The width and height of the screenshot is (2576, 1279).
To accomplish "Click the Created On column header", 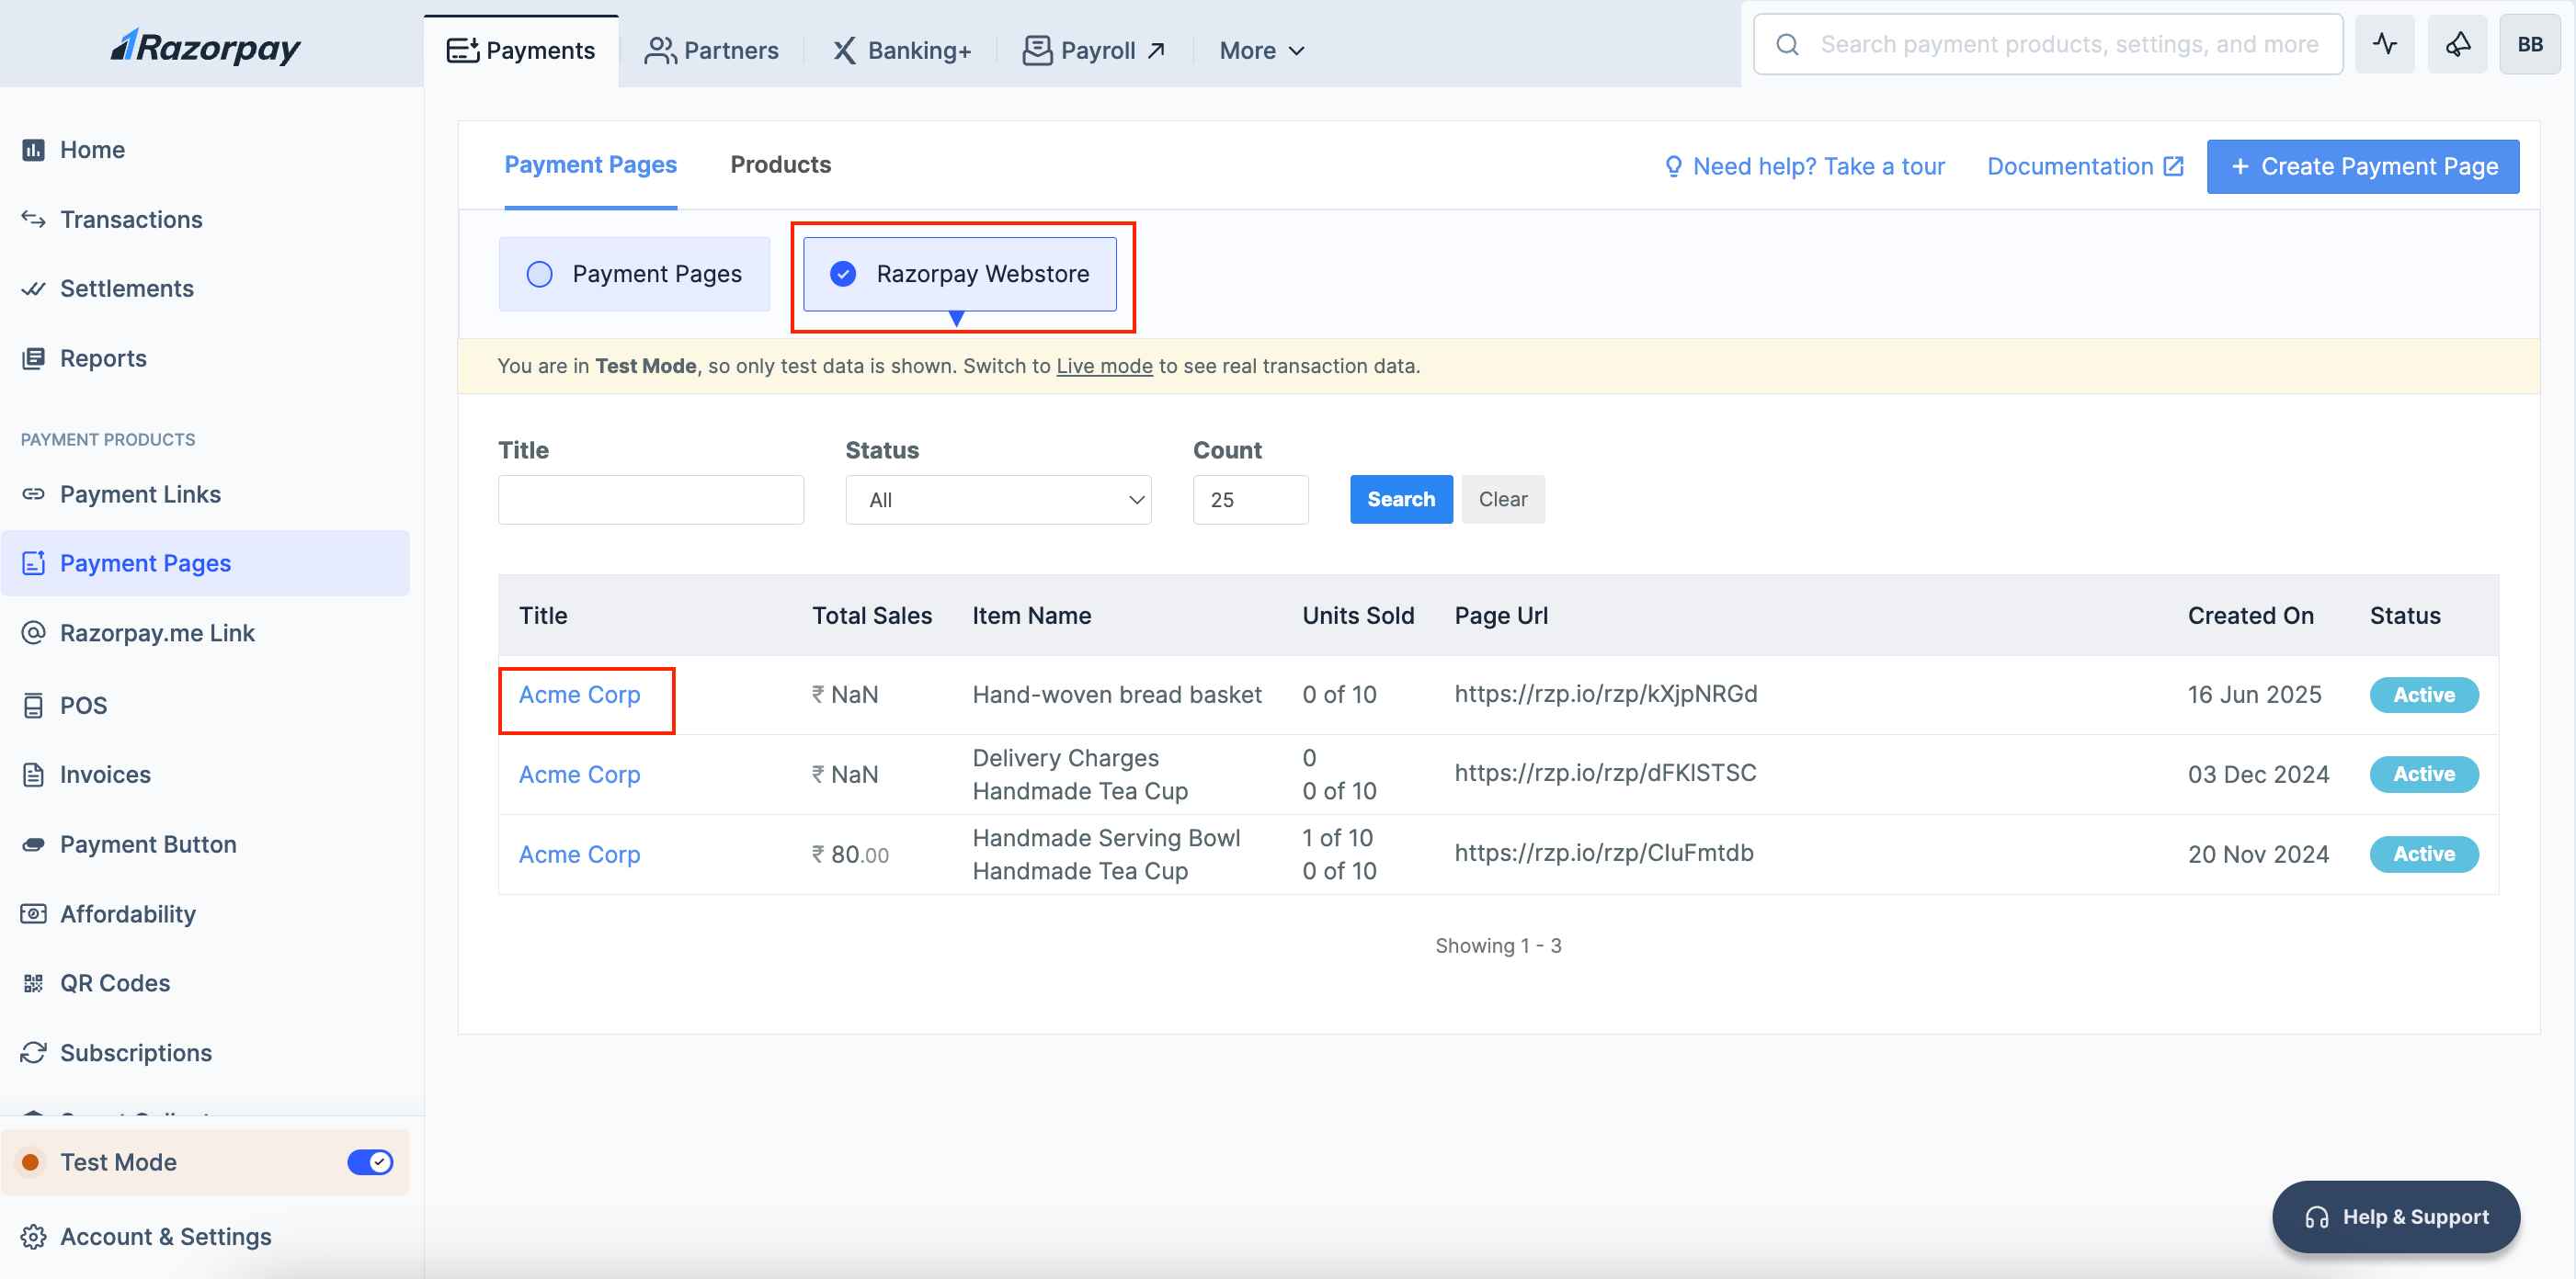I will point(2250,616).
